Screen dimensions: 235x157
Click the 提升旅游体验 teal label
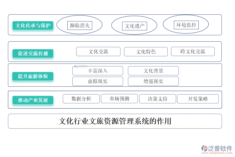tap(33, 76)
